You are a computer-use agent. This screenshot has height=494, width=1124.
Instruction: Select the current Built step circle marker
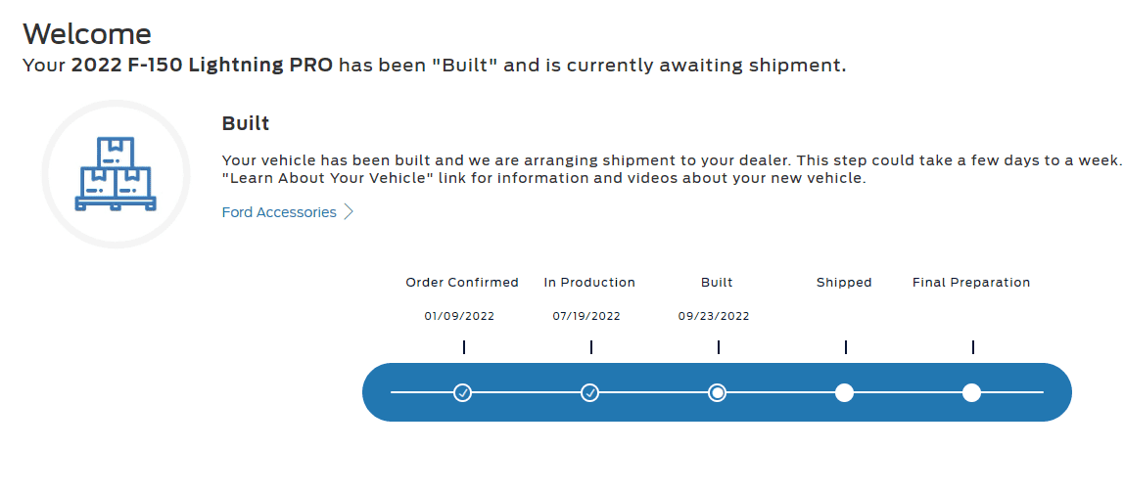718,392
